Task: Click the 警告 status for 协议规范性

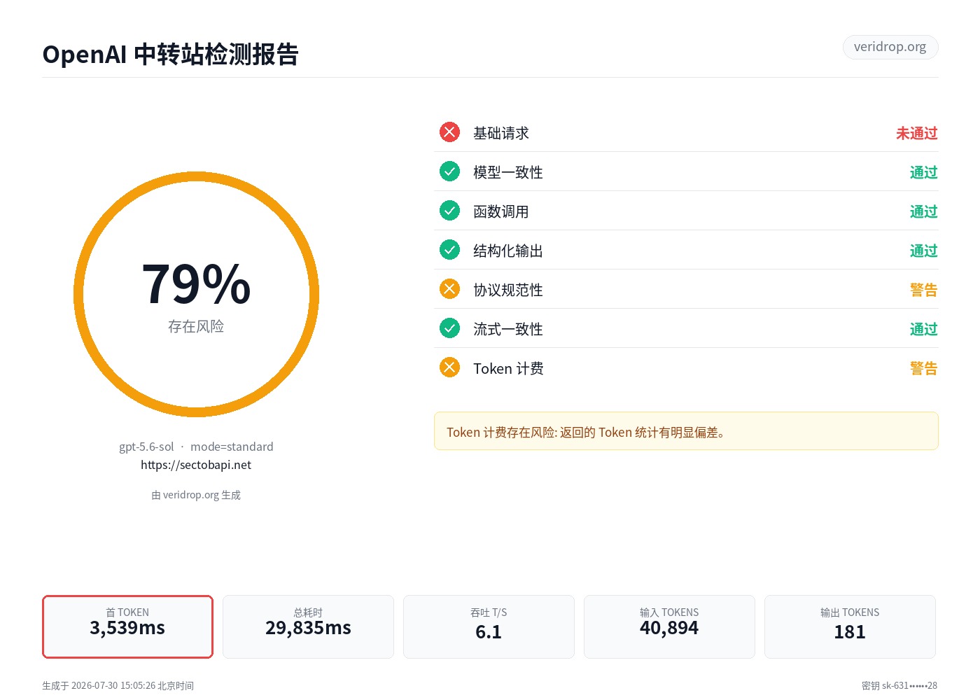Action: click(923, 290)
